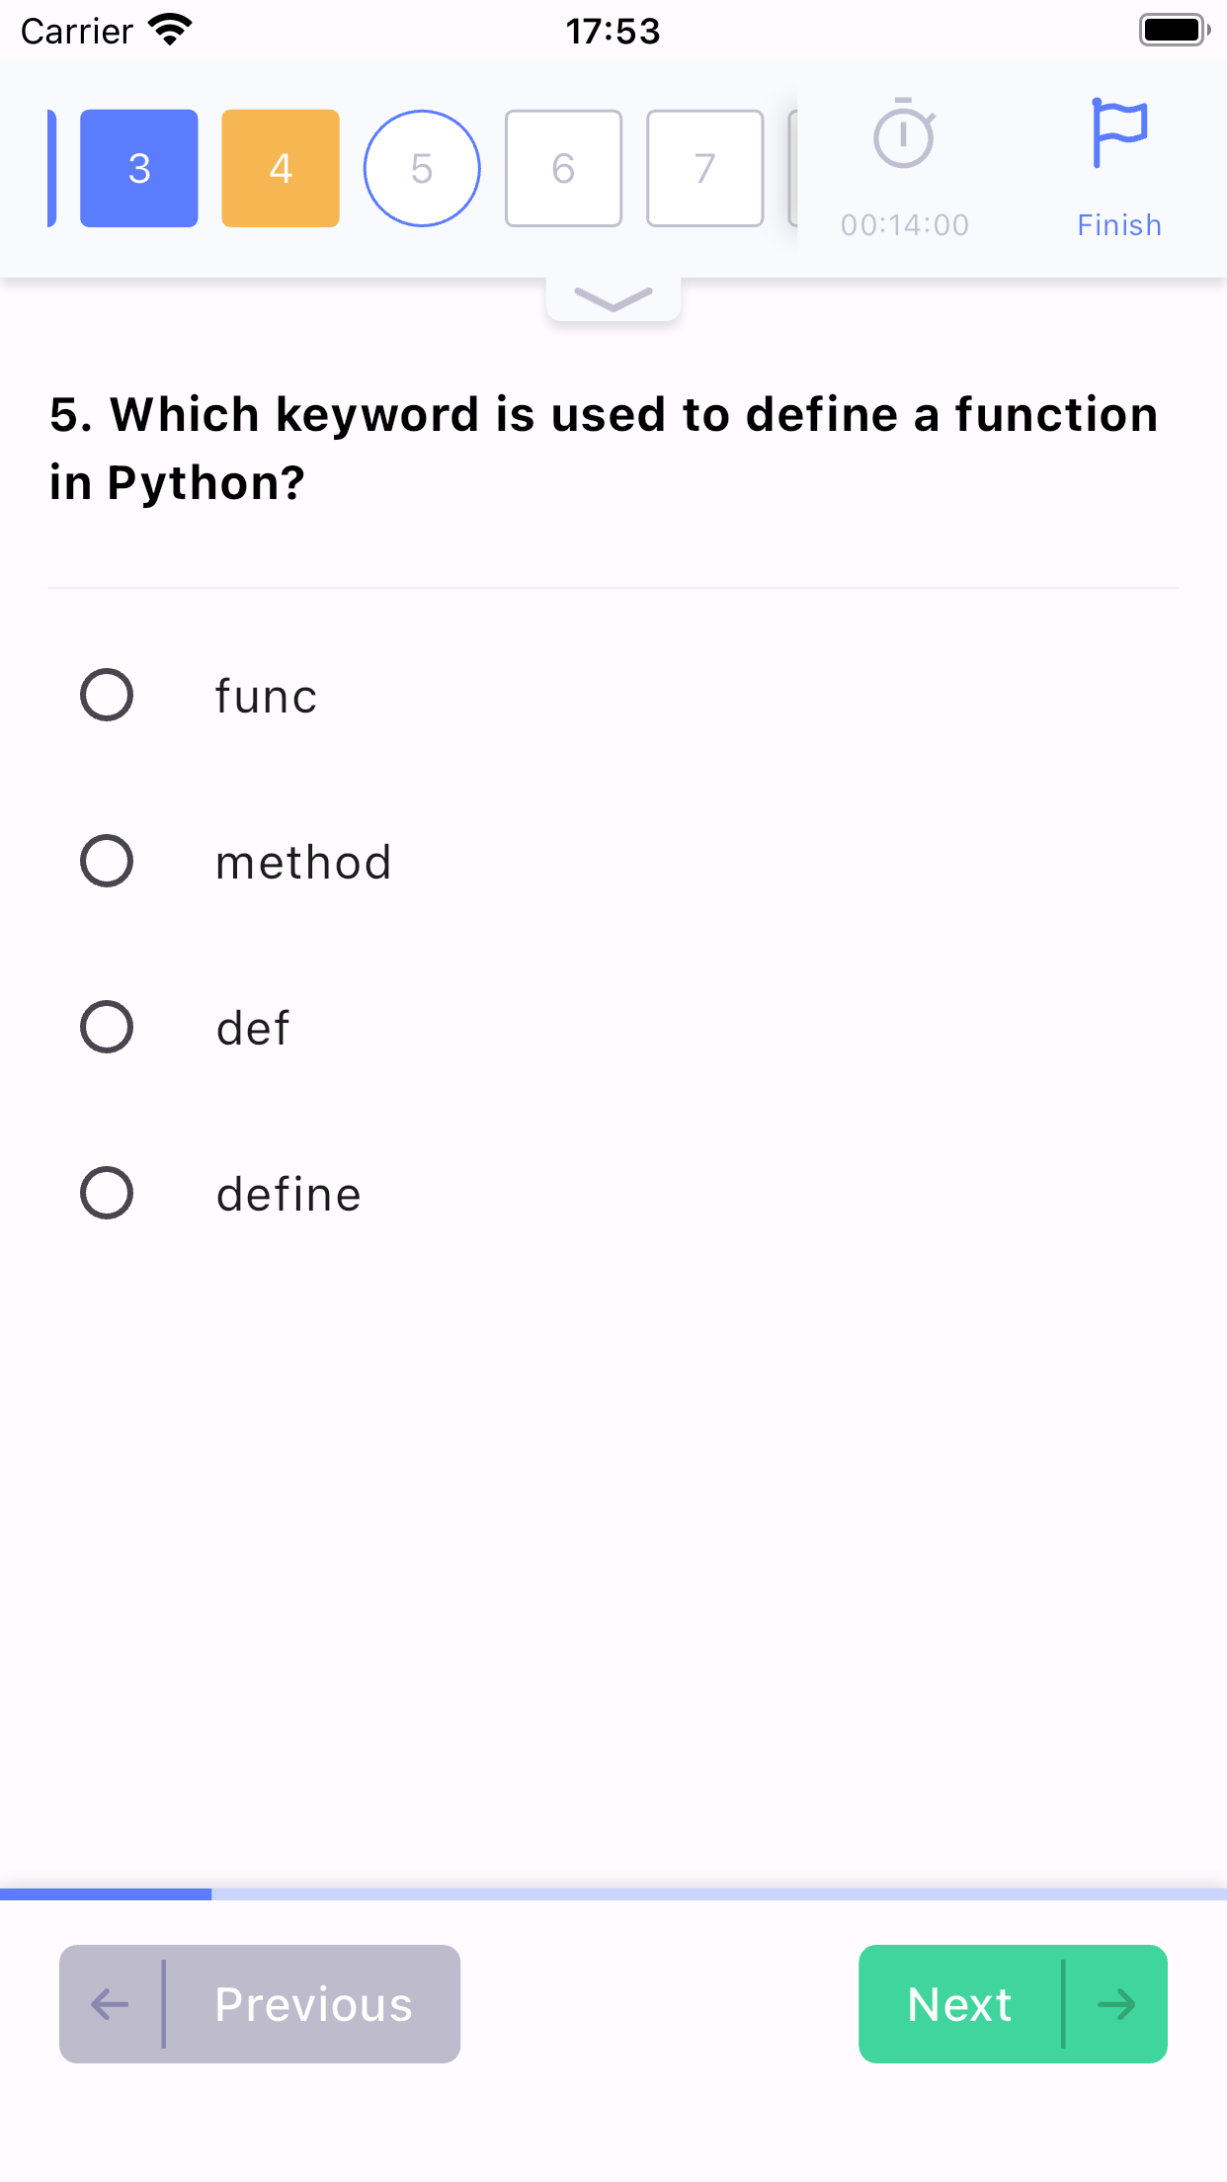Tap the stopwatch timer icon
The image size is (1227, 2182).
pos(904,133)
